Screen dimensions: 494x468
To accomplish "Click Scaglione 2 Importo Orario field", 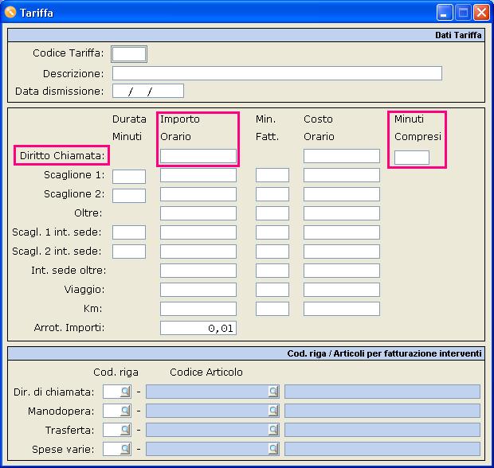I will [198, 194].
